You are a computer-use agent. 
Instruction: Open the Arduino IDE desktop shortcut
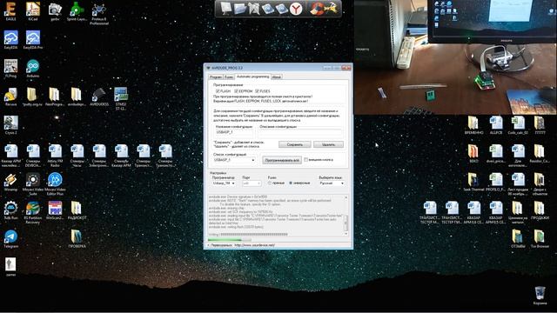(x=33, y=68)
